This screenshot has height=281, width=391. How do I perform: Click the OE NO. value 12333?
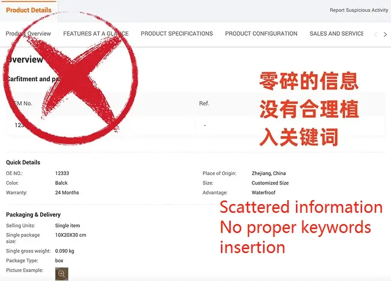(62, 173)
